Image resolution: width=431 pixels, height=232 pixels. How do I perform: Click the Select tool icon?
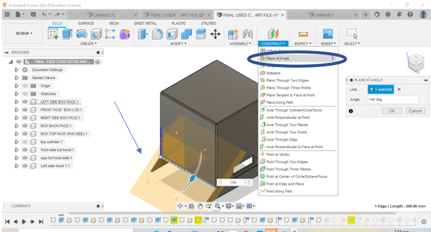(x=352, y=34)
